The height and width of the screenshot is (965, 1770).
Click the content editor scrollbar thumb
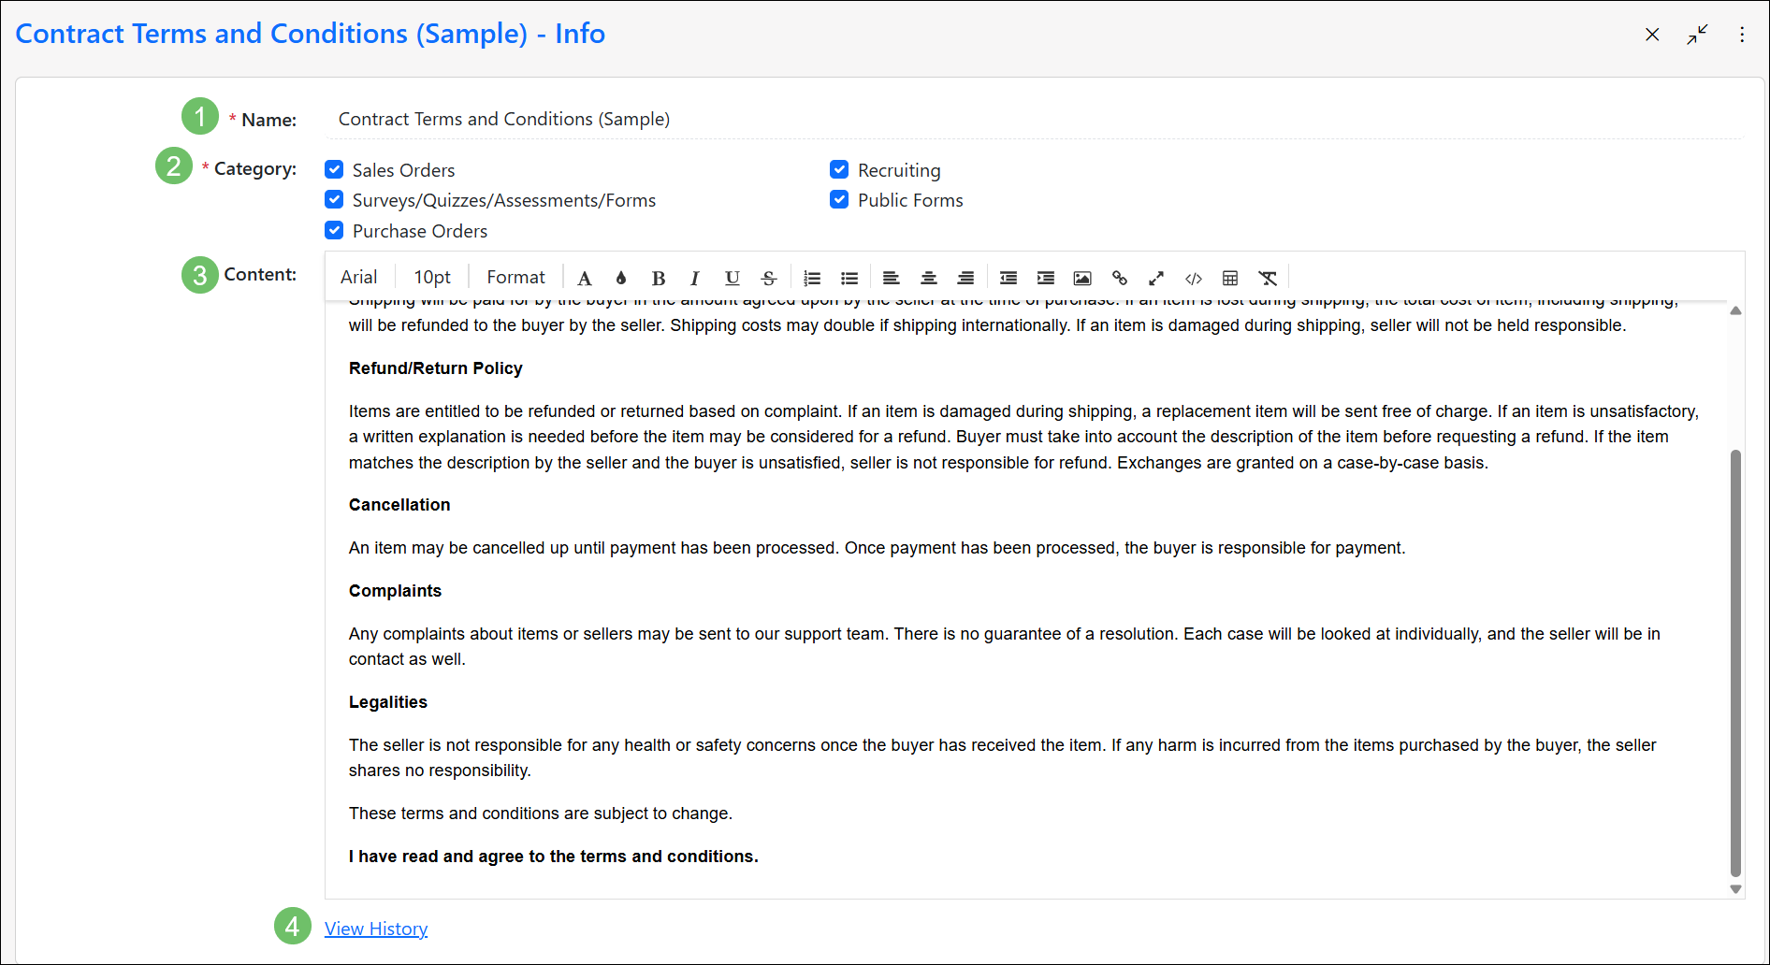(x=1735, y=663)
